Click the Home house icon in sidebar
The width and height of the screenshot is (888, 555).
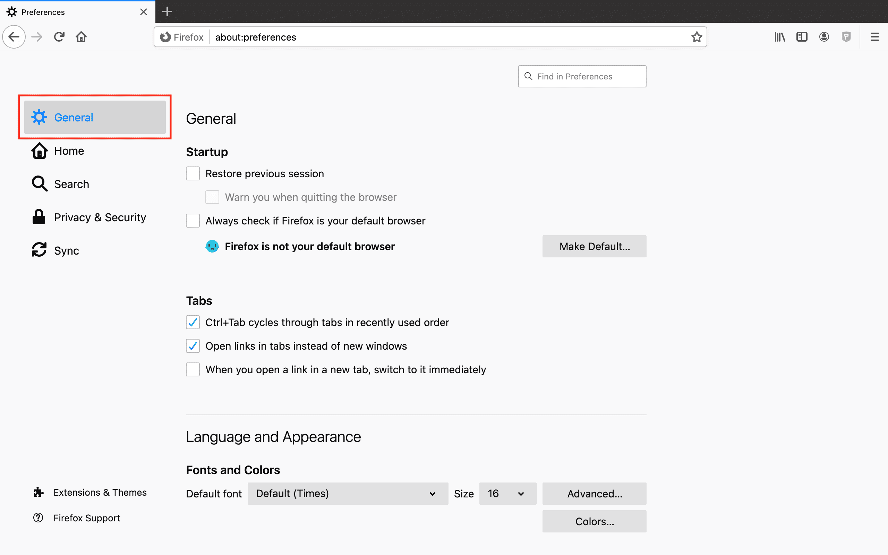(x=39, y=151)
